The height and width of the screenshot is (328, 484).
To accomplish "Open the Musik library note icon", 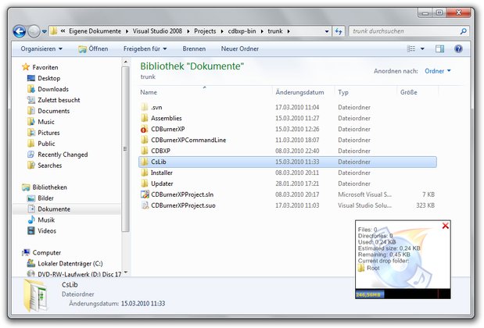I will coord(31,219).
